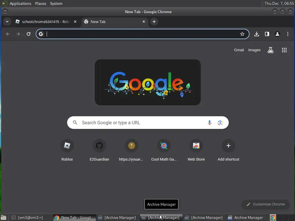
Task: Close the schoolchromeb341415 Roblox tab
Action: point(75,22)
